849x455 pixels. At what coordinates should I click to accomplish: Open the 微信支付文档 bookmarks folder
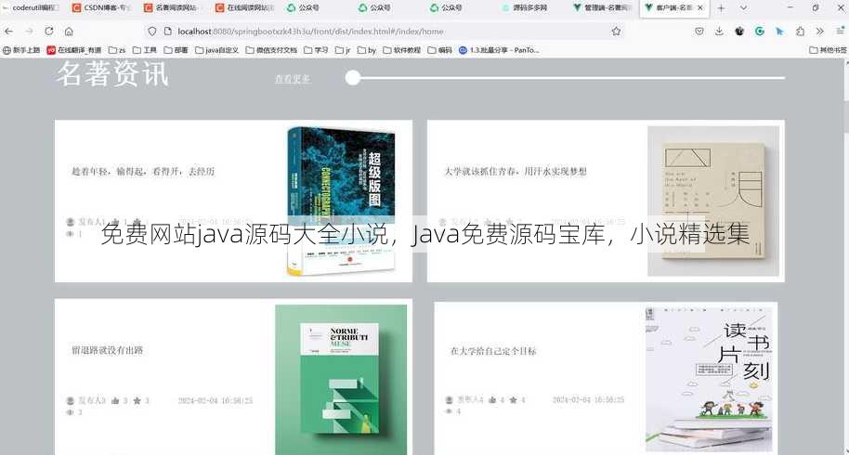pyautogui.click(x=271, y=50)
